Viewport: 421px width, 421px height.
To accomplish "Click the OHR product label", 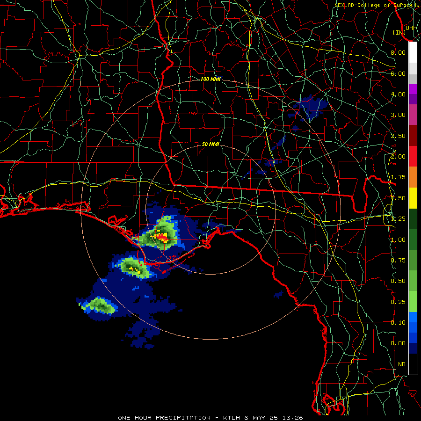I will (x=411, y=28).
